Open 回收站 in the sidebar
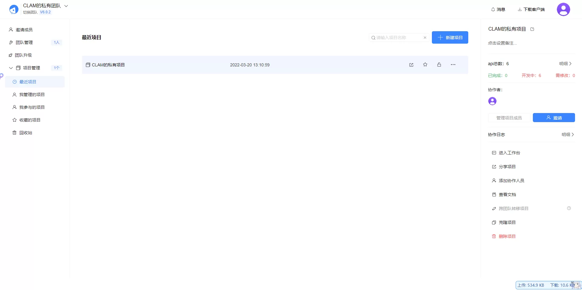 25,132
